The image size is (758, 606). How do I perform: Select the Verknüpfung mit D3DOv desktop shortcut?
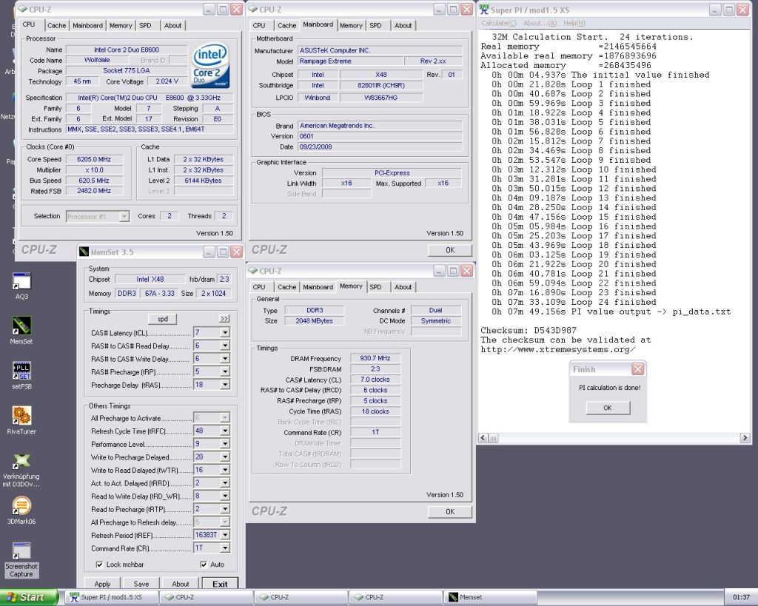pos(21,470)
